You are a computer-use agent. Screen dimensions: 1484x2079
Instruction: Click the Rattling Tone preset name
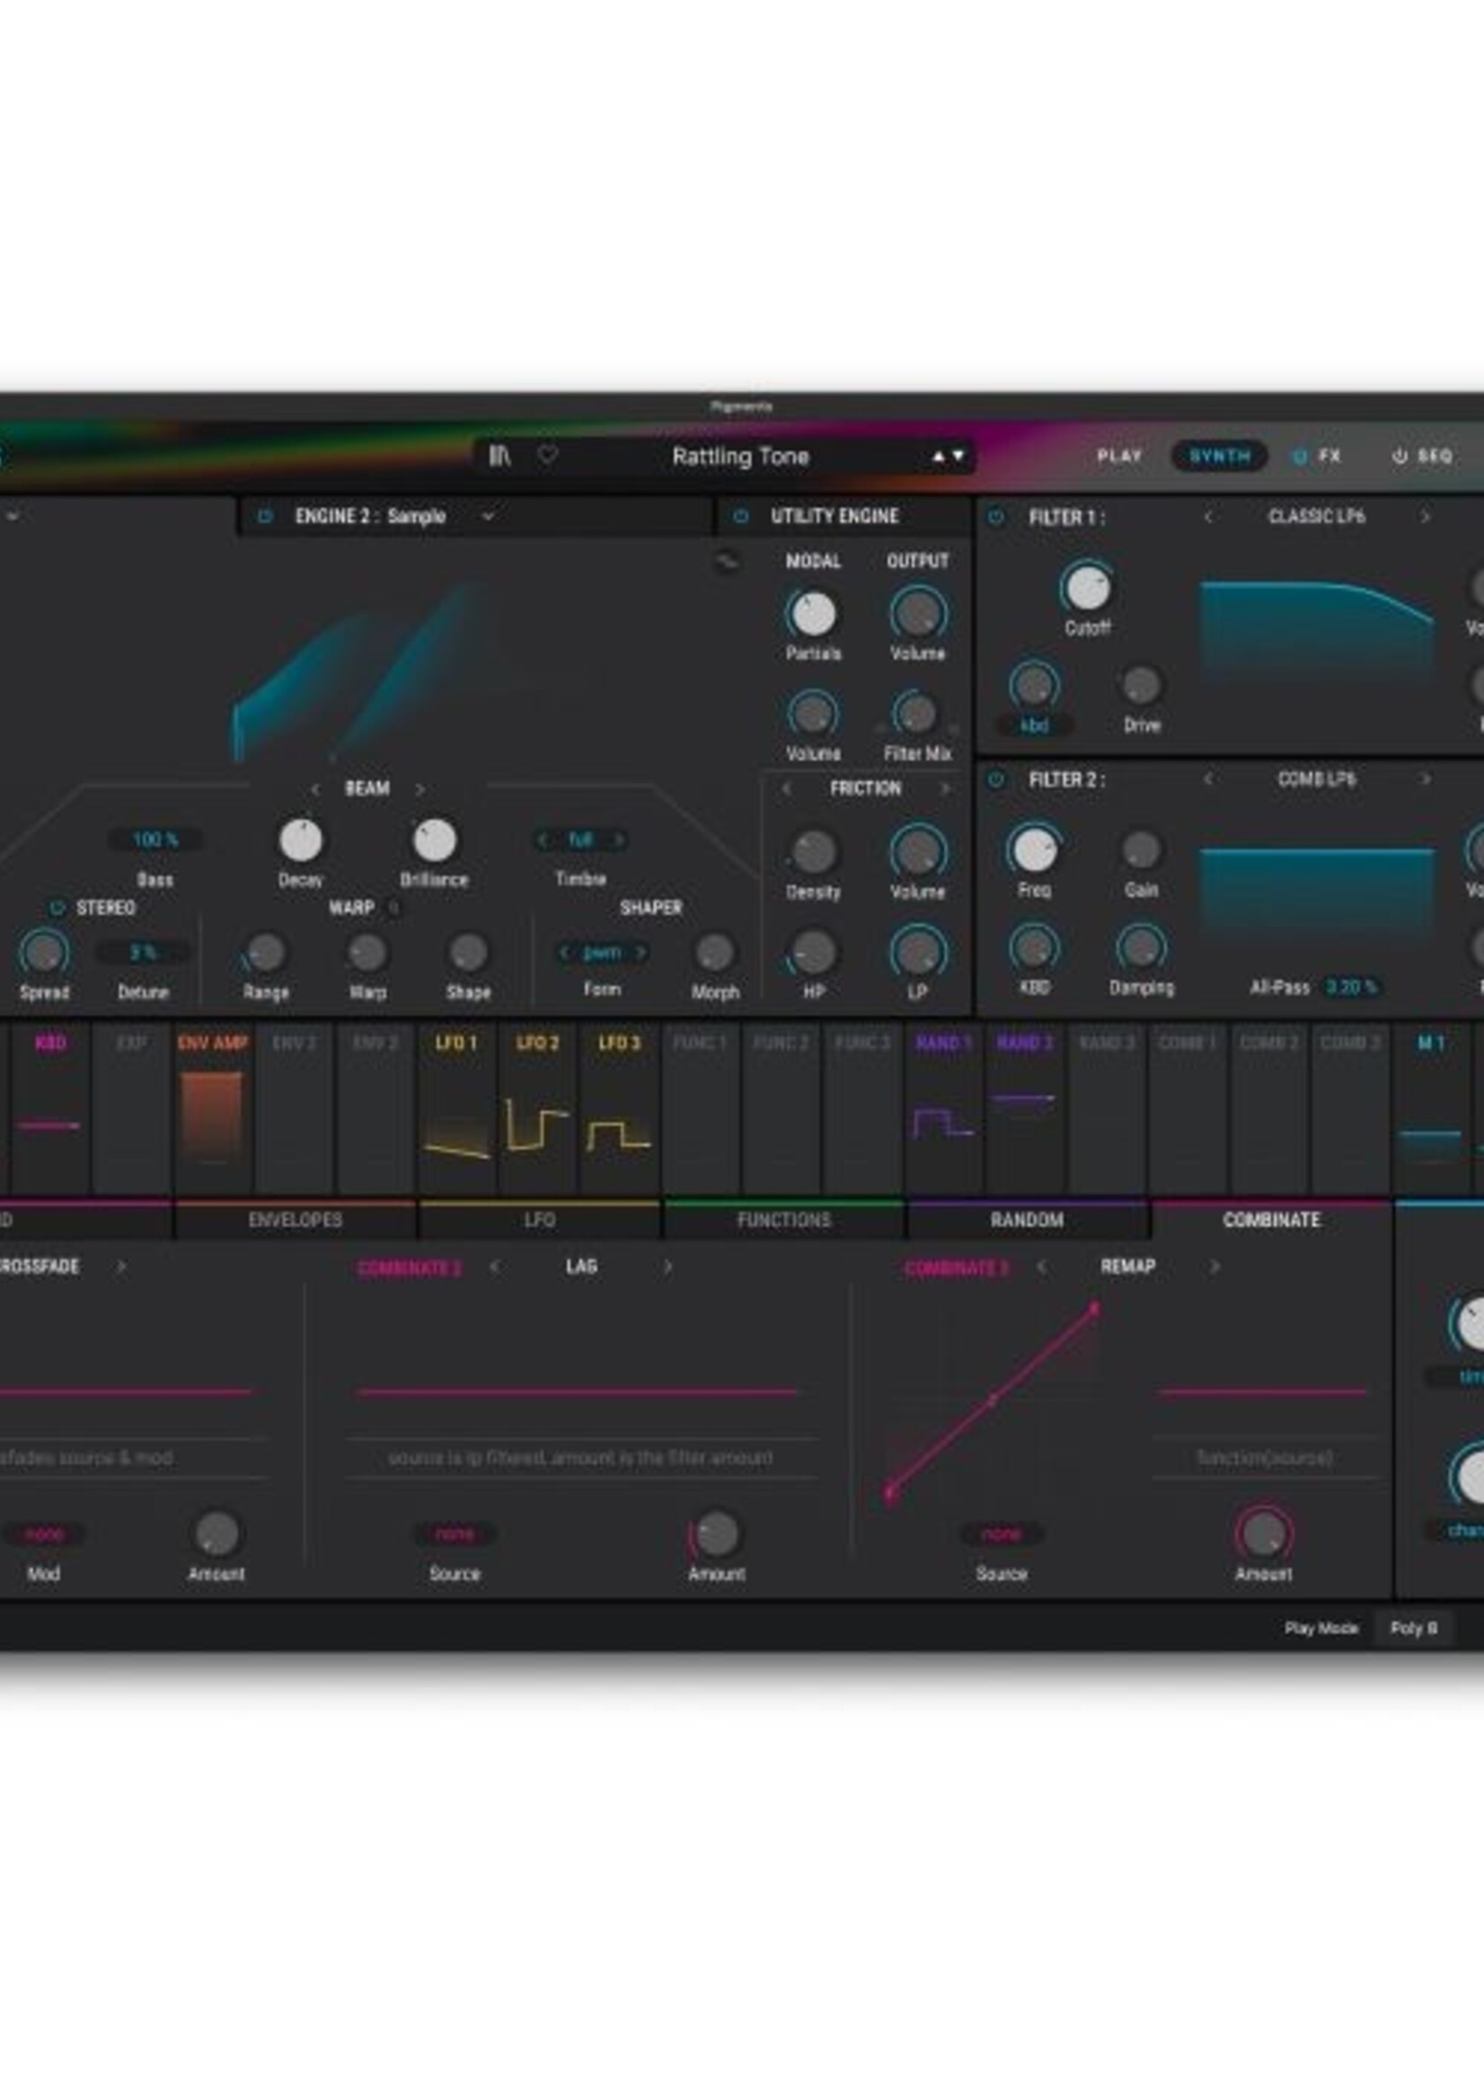point(740,457)
